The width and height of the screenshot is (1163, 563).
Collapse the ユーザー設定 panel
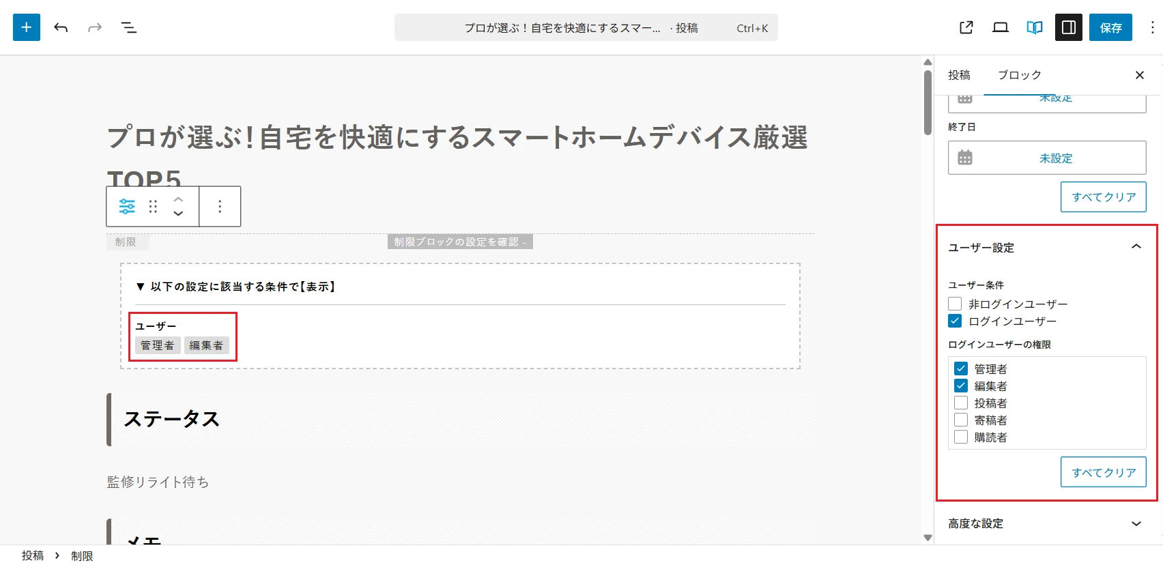pyautogui.click(x=1136, y=247)
